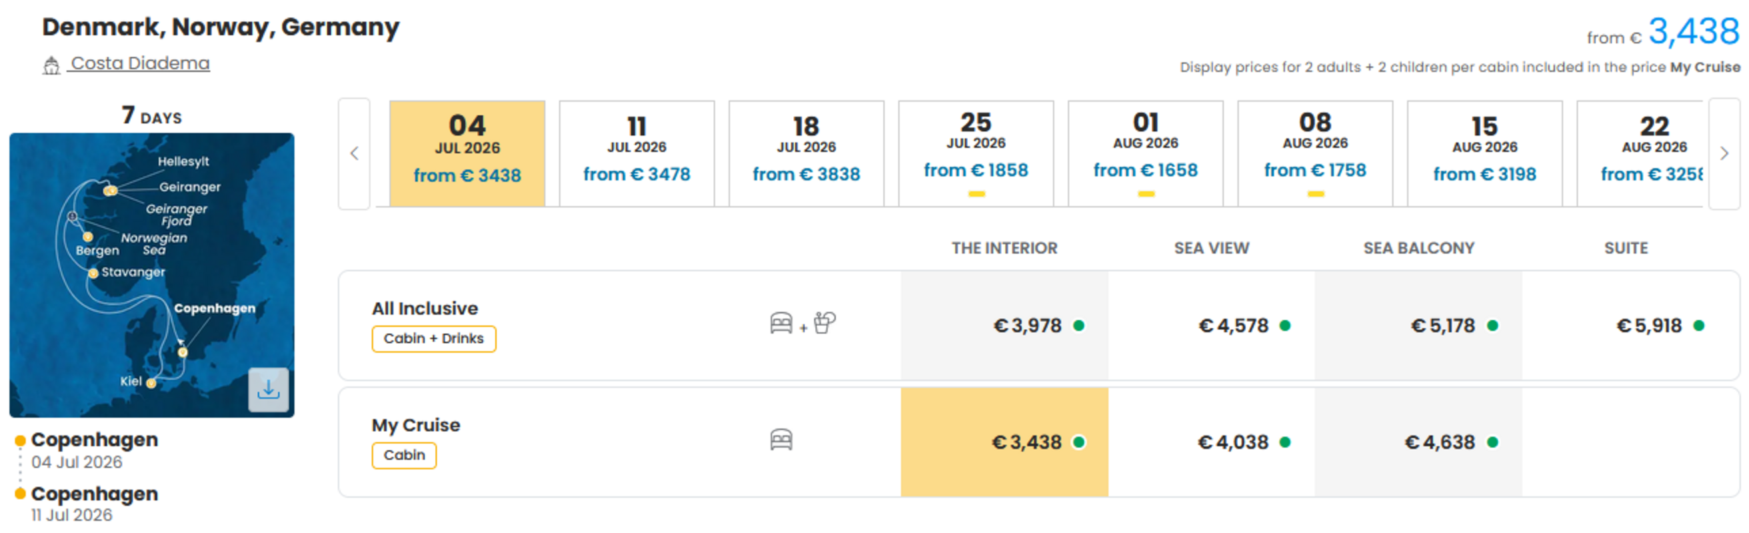Click the download itinerary map icon
The height and width of the screenshot is (533, 1749).
(268, 389)
